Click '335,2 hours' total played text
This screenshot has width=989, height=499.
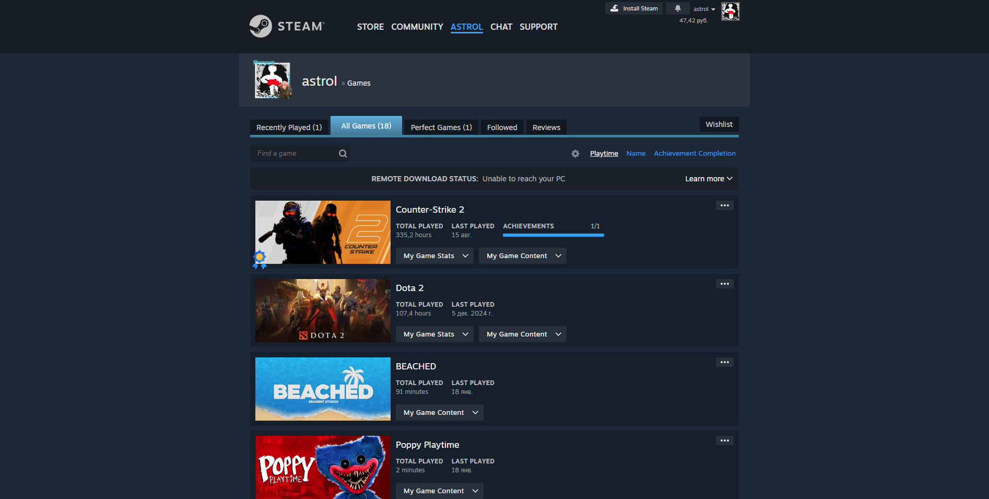(414, 235)
